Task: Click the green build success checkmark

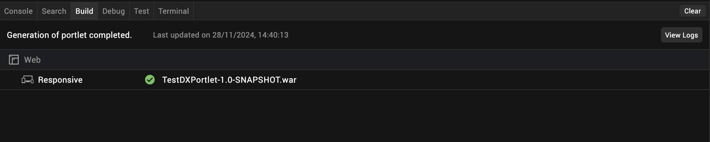Action: pos(150,80)
